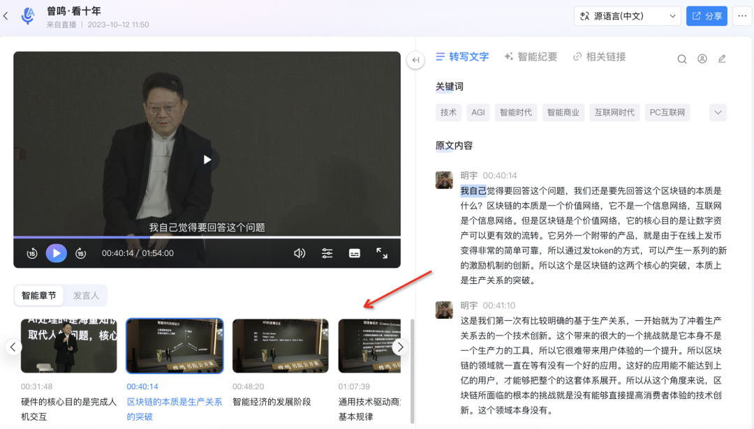This screenshot has width=754, height=429.
Task: Collapse the transcript side panel
Action: [416, 60]
